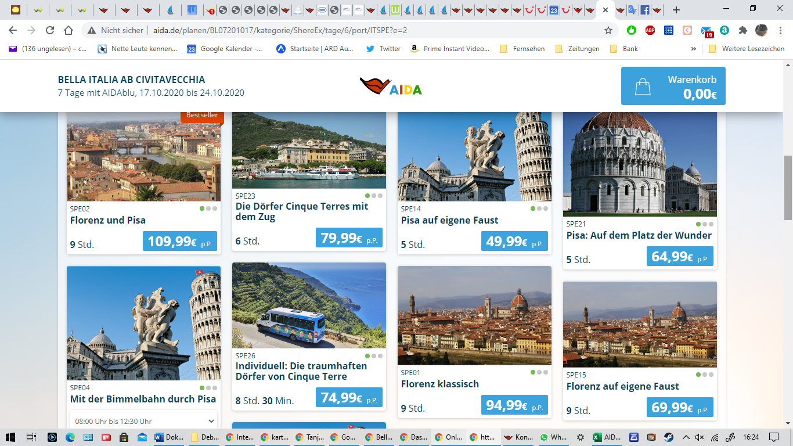Go to the browser home page

[x=69, y=30]
